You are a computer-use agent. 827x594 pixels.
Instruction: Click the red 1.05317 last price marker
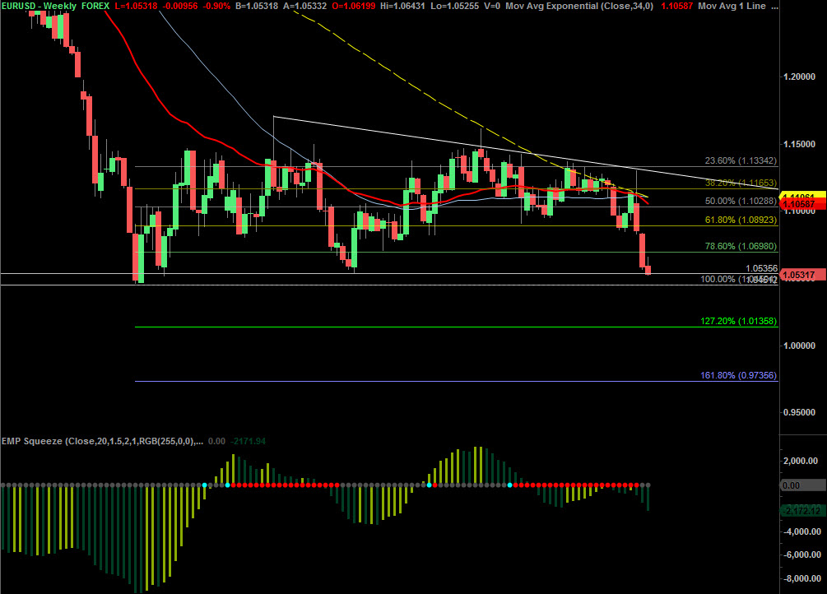801,275
